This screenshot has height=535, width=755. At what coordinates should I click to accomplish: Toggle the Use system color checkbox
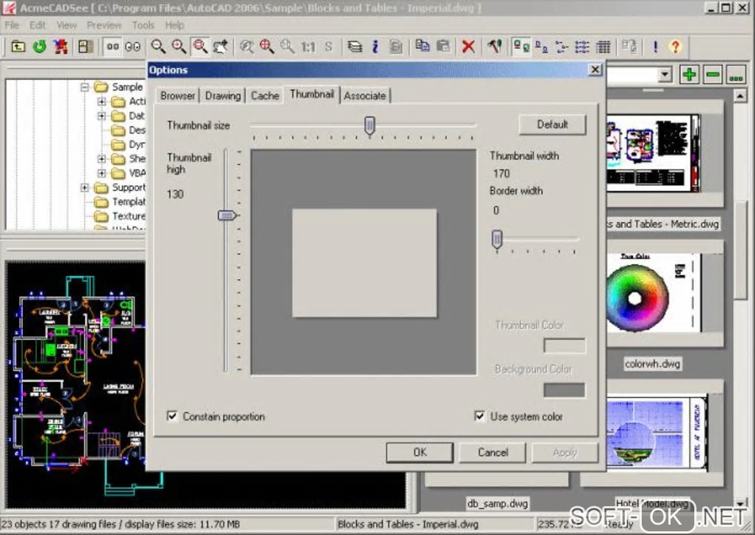click(480, 416)
